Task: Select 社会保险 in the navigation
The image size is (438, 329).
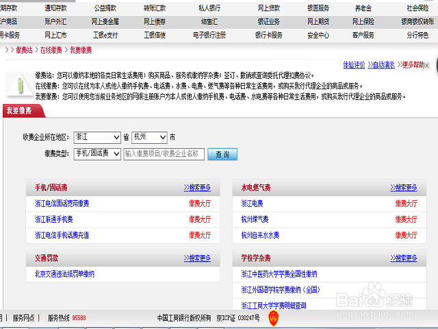Action: click(x=417, y=8)
